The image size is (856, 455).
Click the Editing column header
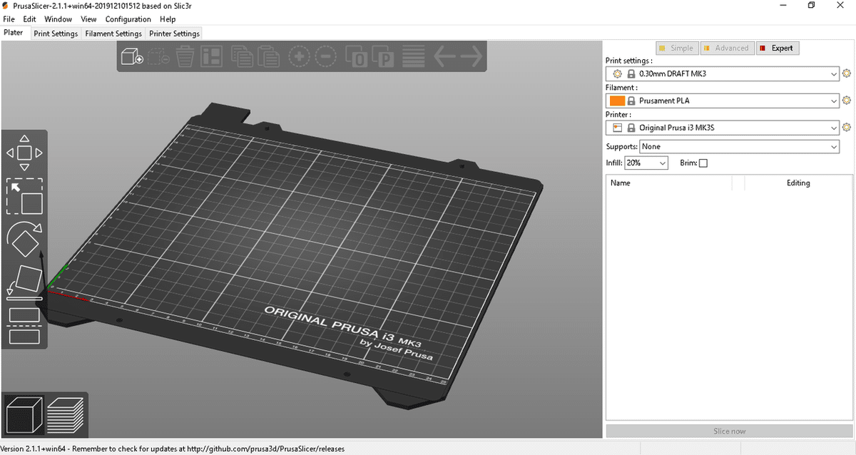tap(798, 183)
